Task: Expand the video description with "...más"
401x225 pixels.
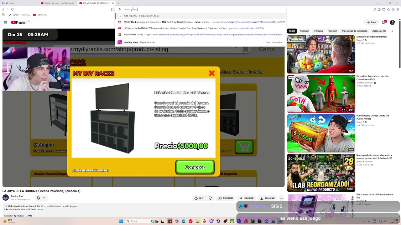Action: click(29, 216)
